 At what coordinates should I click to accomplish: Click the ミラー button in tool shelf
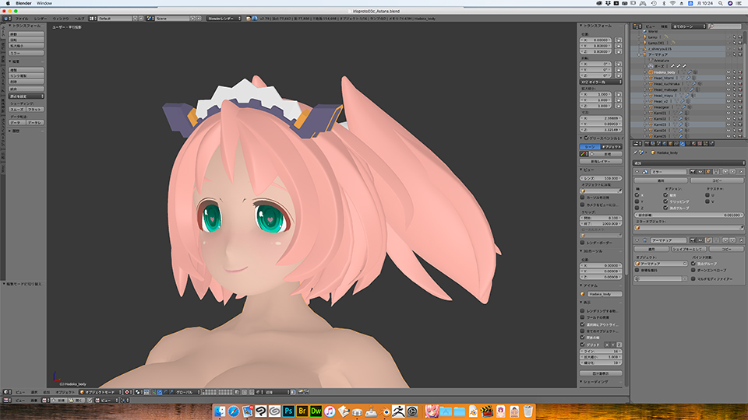click(x=26, y=53)
